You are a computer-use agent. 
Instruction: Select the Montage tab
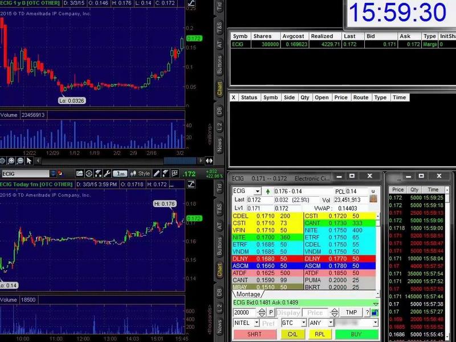point(248,294)
